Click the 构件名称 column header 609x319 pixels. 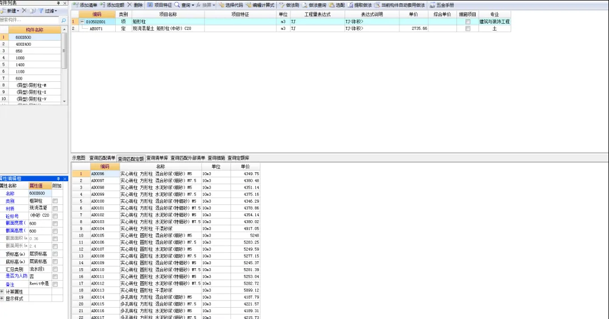pyautogui.click(x=34, y=30)
